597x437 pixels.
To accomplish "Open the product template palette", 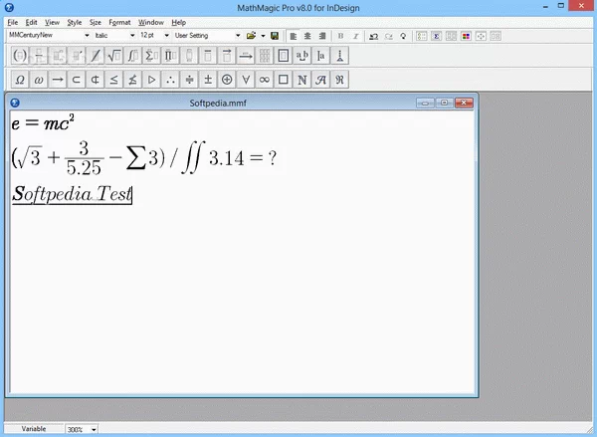I will (x=170, y=56).
